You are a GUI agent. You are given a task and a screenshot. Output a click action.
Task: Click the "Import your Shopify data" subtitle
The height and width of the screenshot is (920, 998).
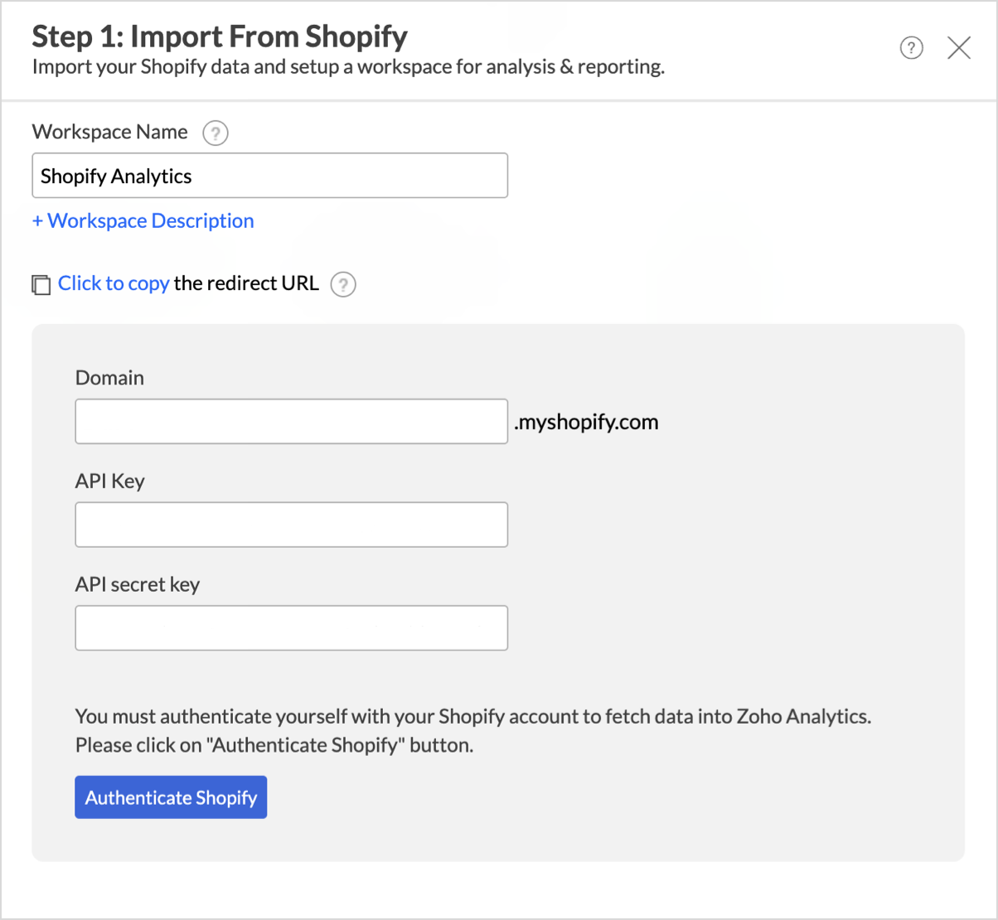[348, 67]
